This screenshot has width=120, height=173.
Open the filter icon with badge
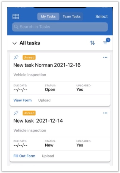tap(106, 41)
